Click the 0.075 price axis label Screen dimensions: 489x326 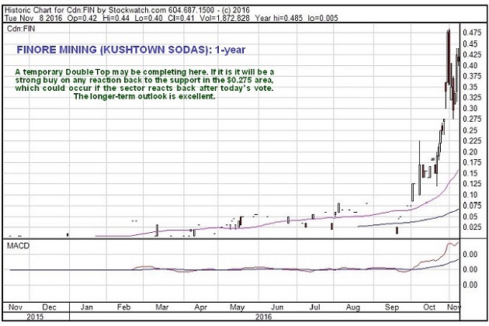(x=472, y=206)
